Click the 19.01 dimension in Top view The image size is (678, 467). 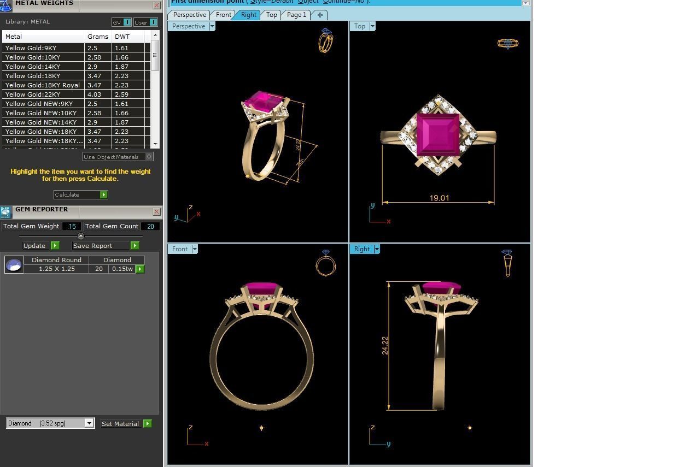[439, 198]
